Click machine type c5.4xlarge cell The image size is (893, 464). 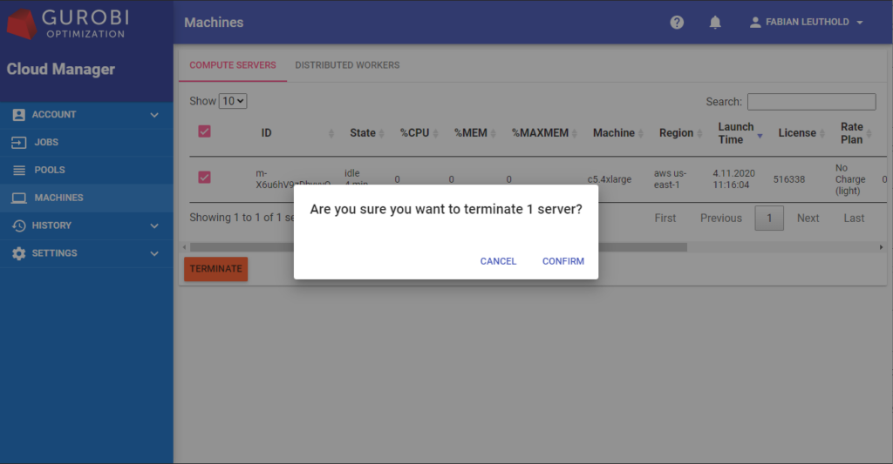pos(610,179)
